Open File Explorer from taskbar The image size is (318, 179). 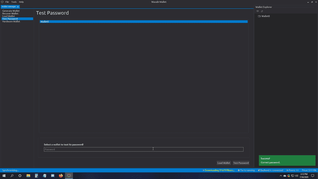(x=28, y=176)
